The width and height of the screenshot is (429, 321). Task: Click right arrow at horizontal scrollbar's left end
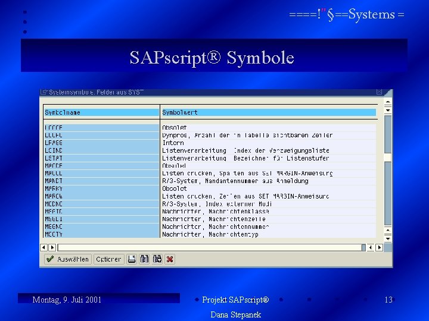pyautogui.click(x=52, y=247)
